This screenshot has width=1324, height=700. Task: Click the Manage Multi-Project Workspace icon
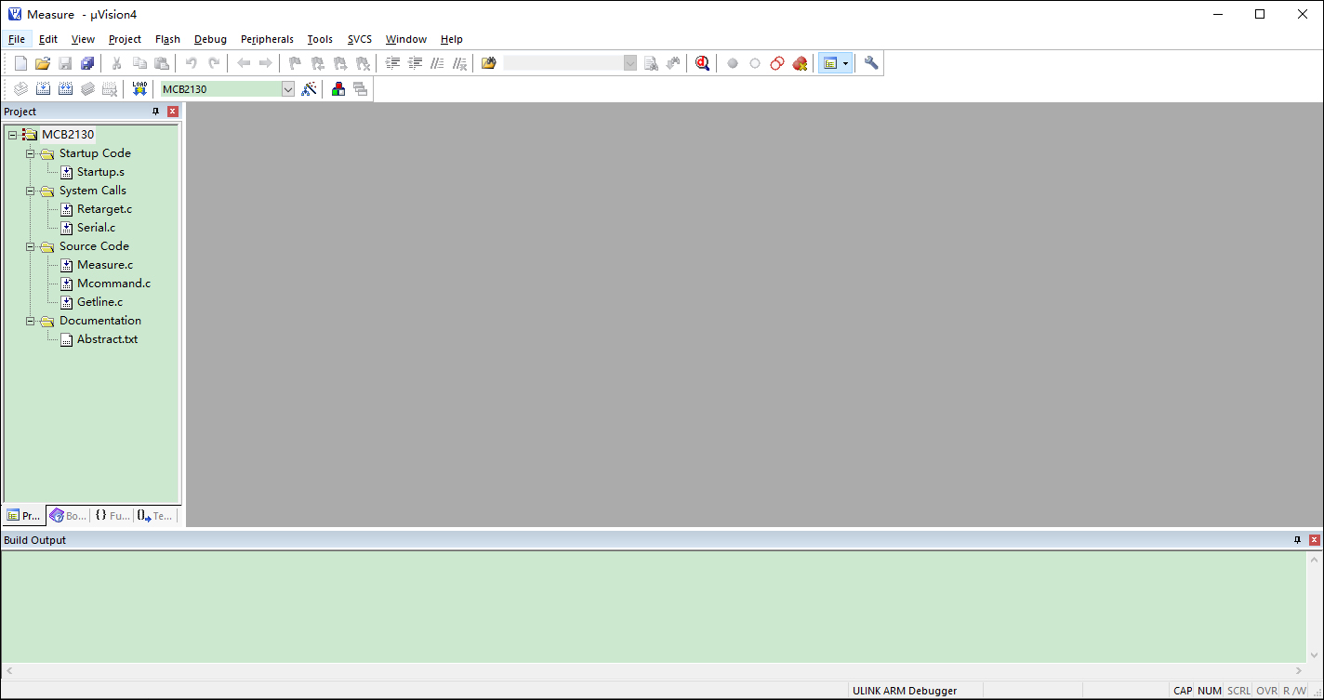click(x=360, y=89)
